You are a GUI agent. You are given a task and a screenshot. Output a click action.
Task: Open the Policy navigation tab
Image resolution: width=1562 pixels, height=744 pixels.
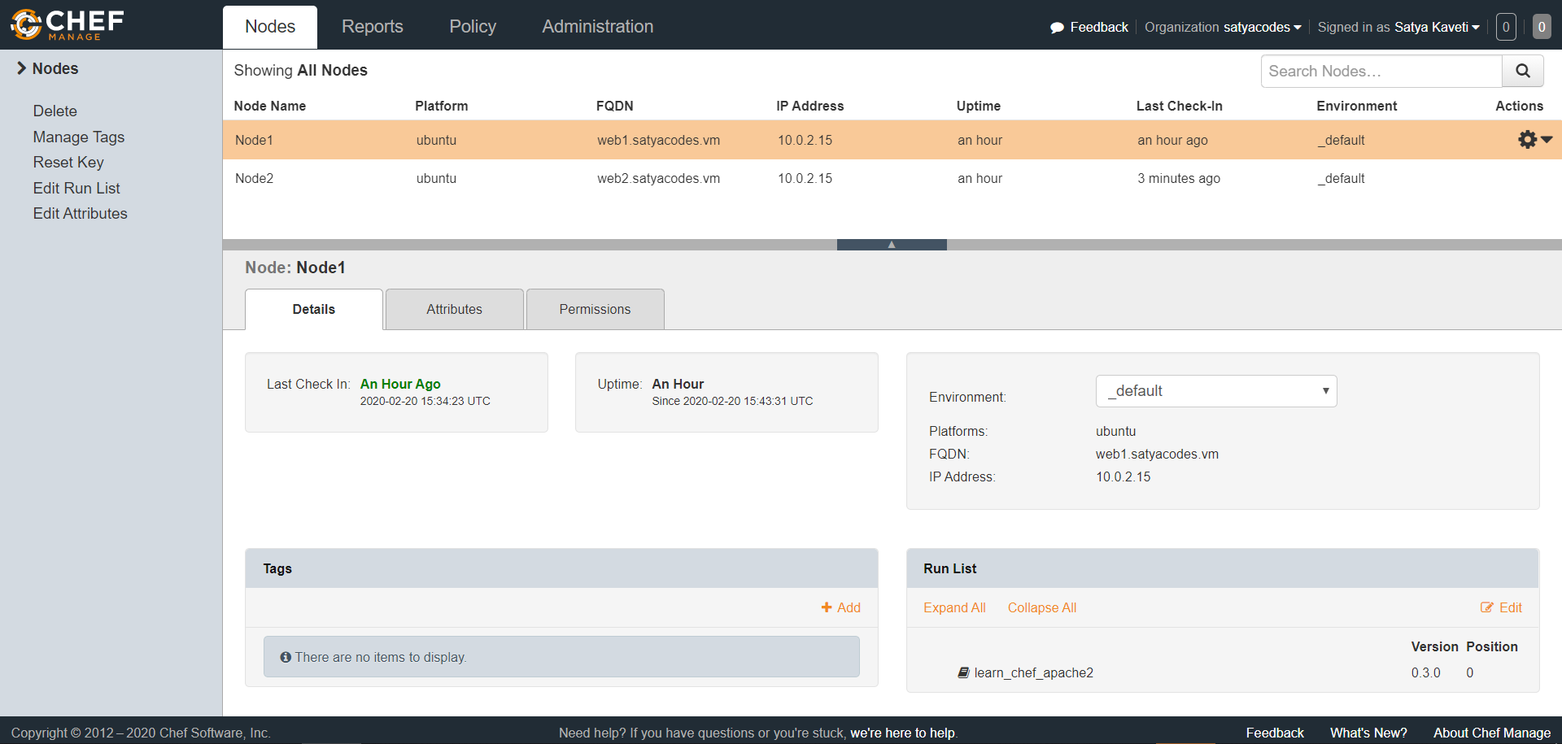[x=472, y=27]
